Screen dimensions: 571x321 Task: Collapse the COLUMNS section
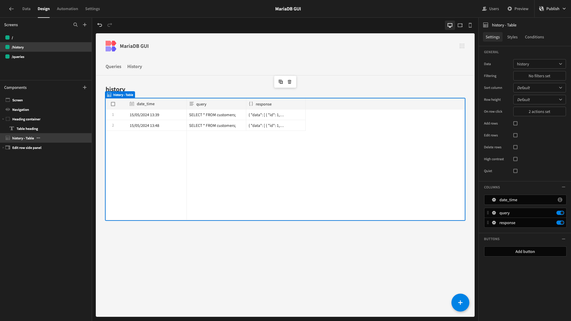pos(564,187)
